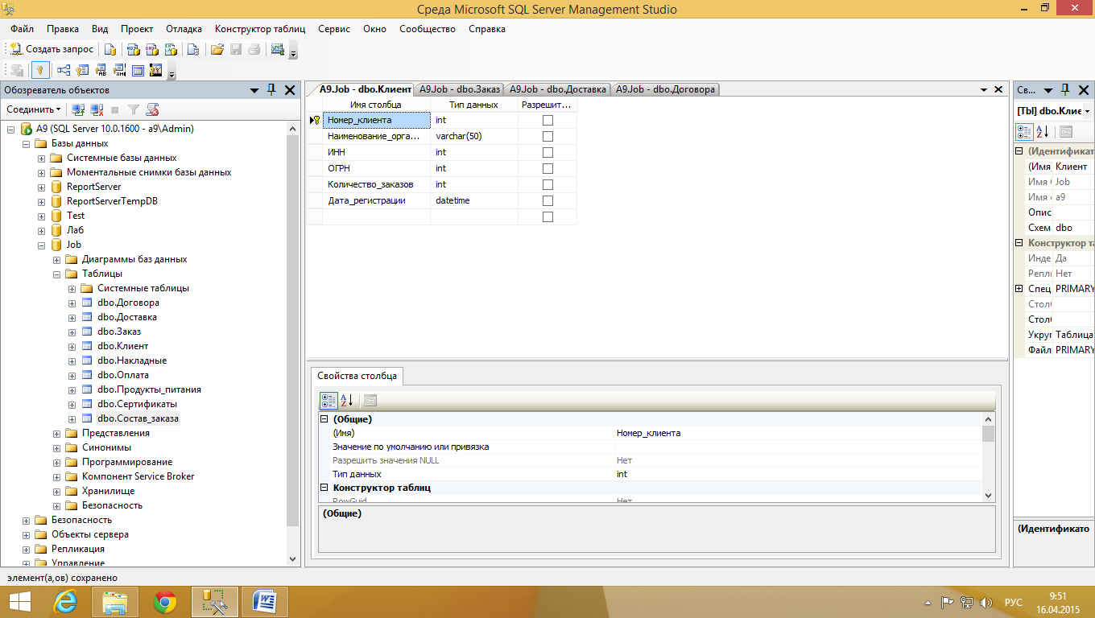This screenshot has width=1095, height=618.
Task: Click the SQL Server Compact query icon
Action: click(192, 49)
